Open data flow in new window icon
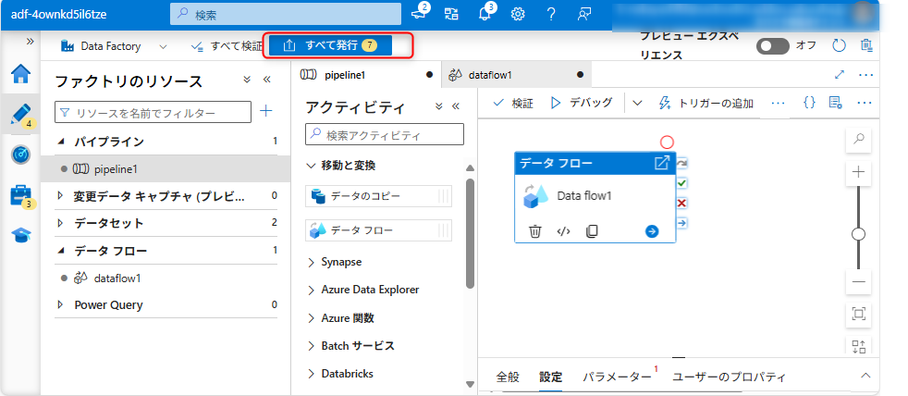The height and width of the screenshot is (396, 908). pos(661,163)
